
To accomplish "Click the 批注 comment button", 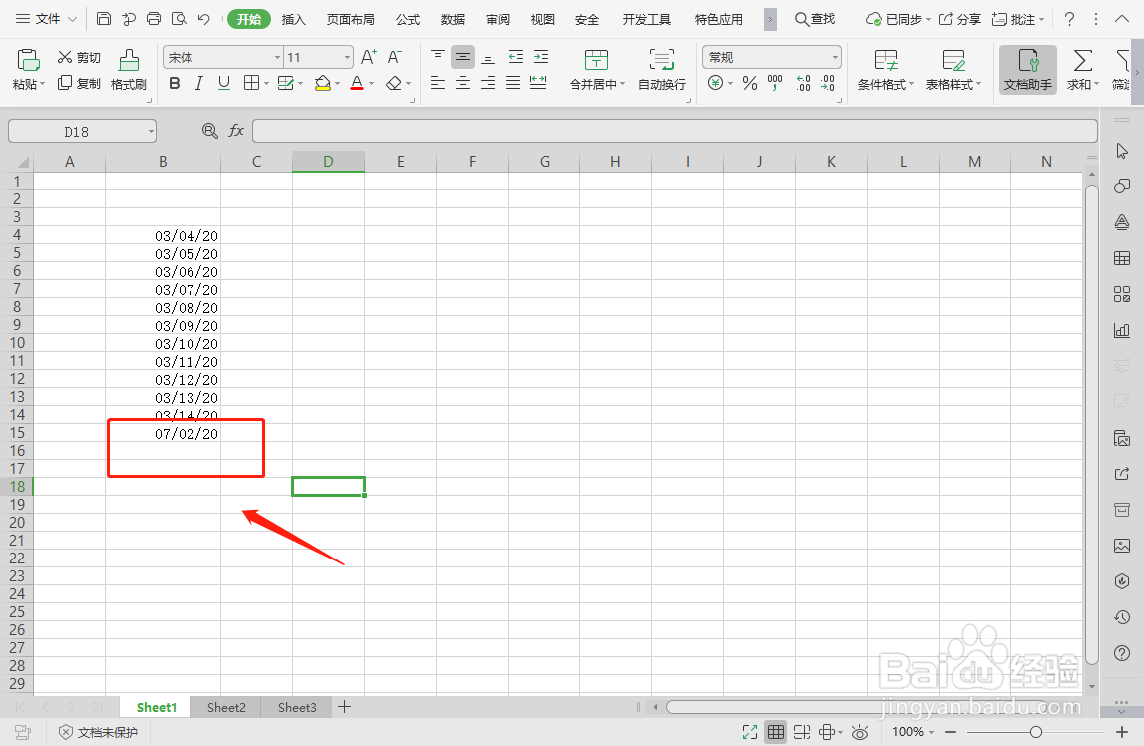I will point(1018,19).
